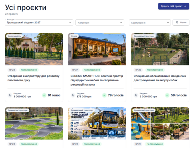The height and width of the screenshot is (148, 192).
Task: Click the chevron arrow of the Конкурс selector
Action: (70, 23)
